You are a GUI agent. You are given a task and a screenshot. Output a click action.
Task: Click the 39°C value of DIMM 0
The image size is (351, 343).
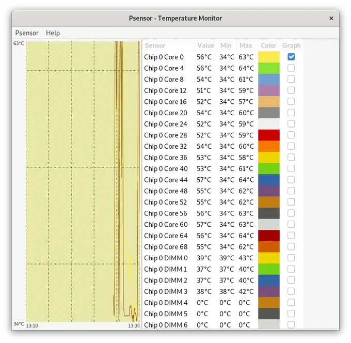point(204,258)
